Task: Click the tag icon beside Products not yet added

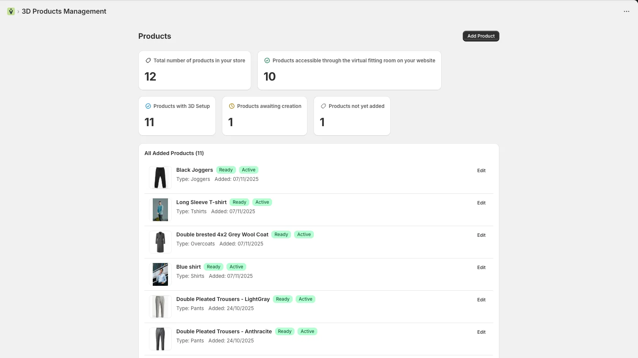Action: [x=323, y=106]
